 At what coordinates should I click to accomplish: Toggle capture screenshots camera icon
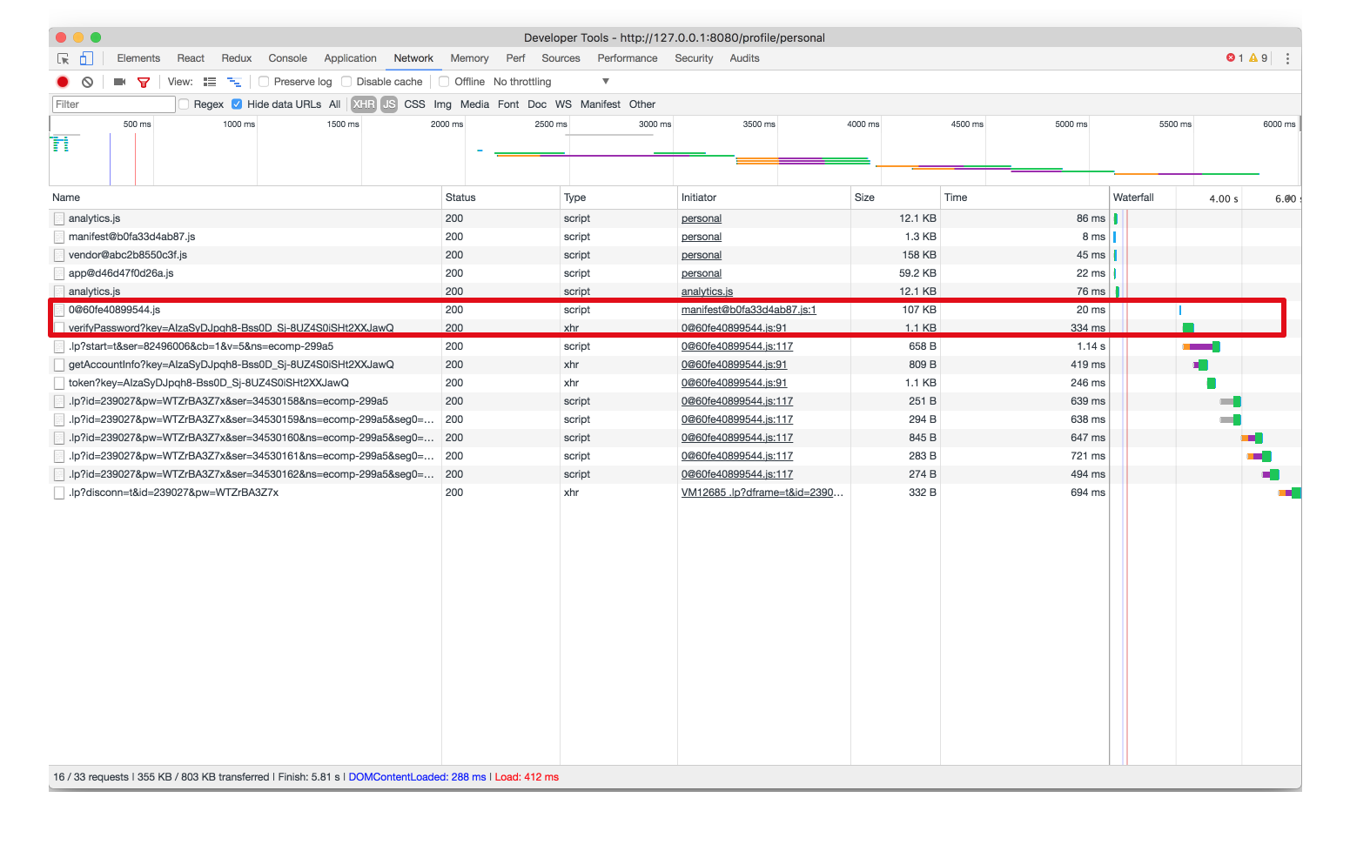pos(119,82)
